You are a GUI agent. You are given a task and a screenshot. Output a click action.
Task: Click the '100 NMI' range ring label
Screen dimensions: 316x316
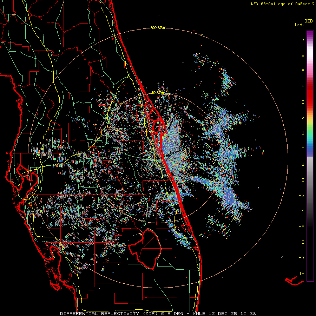point(158,28)
